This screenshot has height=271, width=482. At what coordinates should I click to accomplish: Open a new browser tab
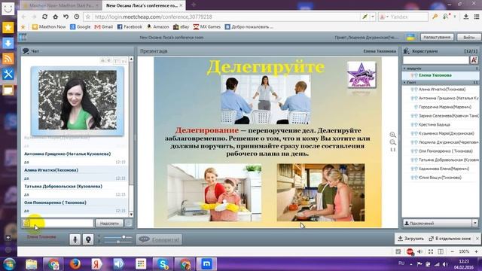coord(194,5)
